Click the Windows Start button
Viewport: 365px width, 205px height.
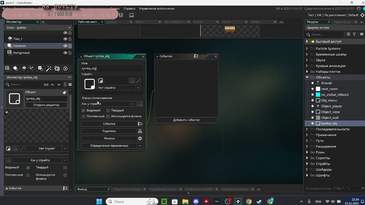point(99,201)
